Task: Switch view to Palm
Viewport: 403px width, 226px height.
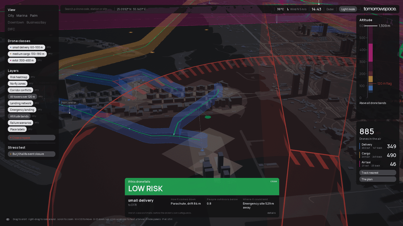Action: click(x=34, y=16)
